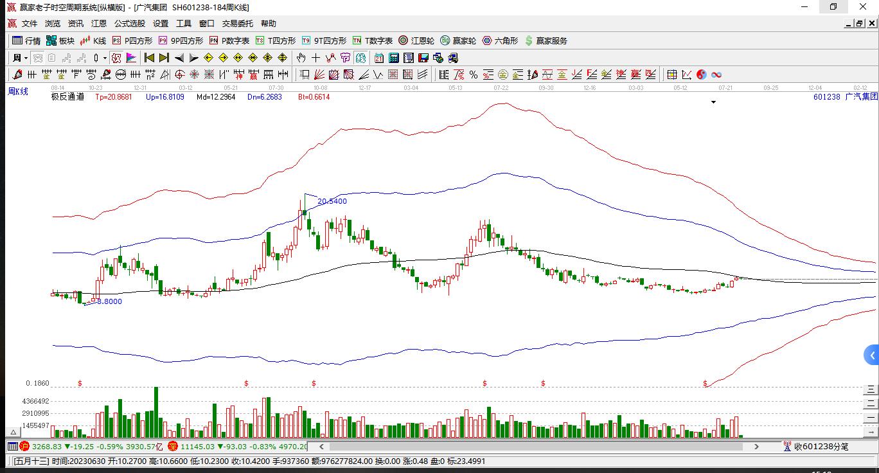Select the percent (%) drawing tool
Viewport: 879px width, 473px height.
(x=474, y=75)
